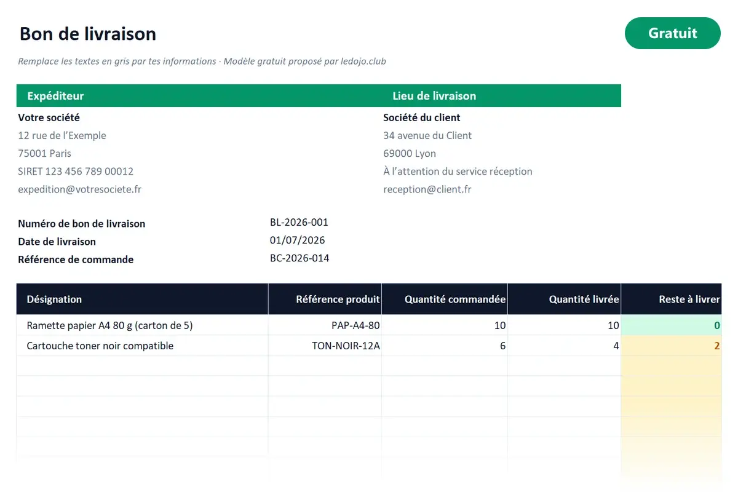Select the Expéditeur header cell
Image resolution: width=738 pixels, height=492 pixels.
[199, 96]
